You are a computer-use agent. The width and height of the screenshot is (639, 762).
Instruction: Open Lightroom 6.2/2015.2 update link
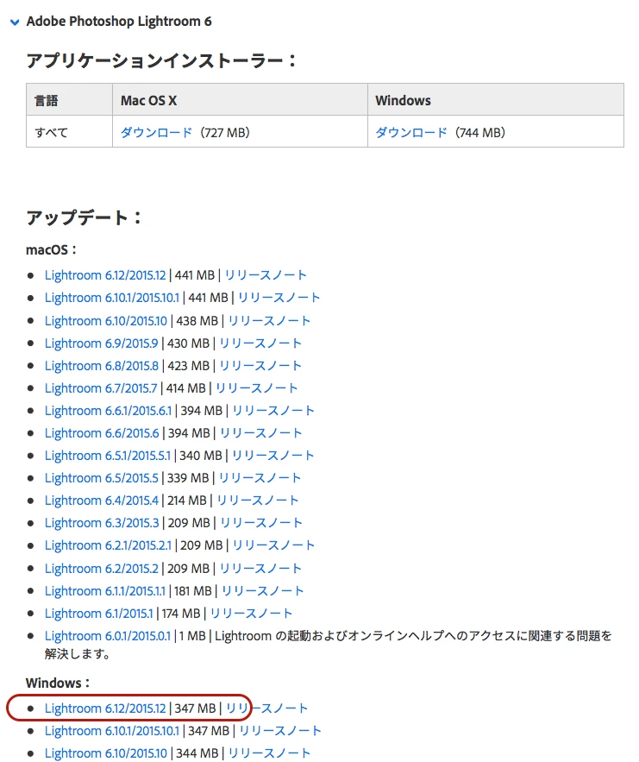coord(102,569)
